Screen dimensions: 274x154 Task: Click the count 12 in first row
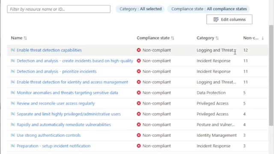(x=245, y=50)
